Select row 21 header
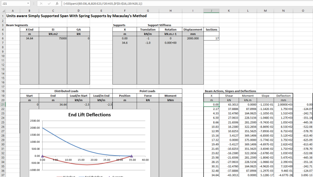Image resolution: width=313 pixels, height=177 pixels. click(3, 104)
